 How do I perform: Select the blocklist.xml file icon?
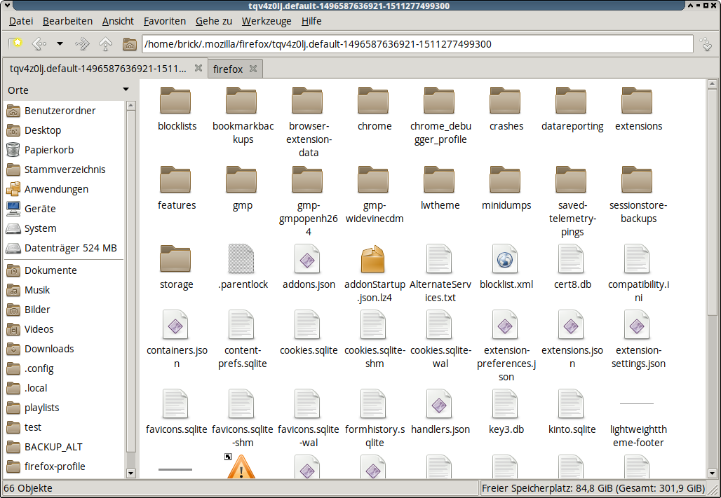(506, 260)
